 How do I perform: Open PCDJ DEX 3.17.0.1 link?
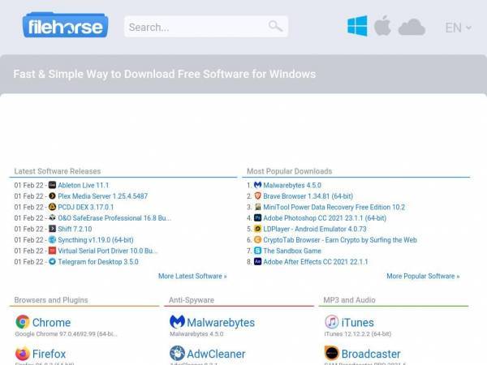(x=86, y=207)
